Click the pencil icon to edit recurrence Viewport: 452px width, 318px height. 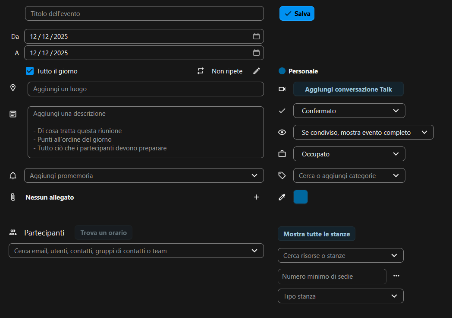click(257, 71)
